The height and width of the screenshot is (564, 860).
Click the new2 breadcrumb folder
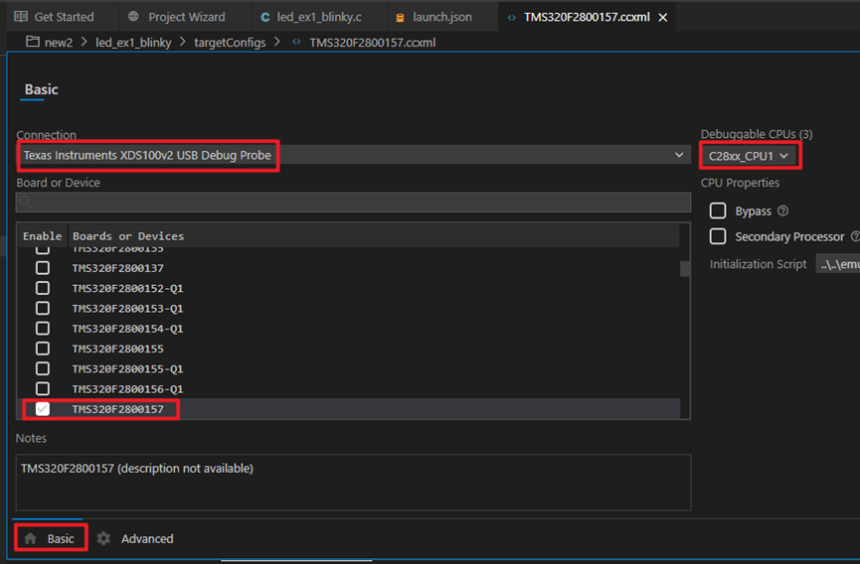(x=59, y=42)
